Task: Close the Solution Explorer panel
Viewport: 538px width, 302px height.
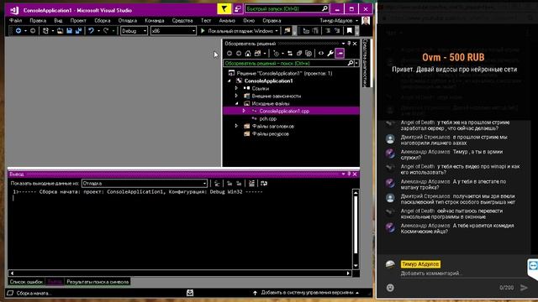Action: coord(355,44)
